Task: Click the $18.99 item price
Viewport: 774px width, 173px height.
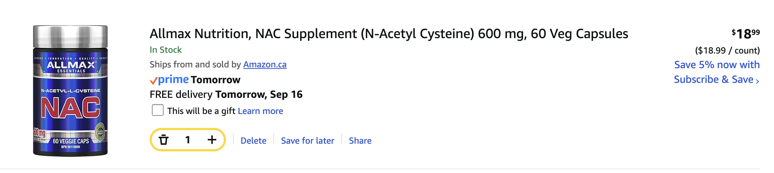Action: pyautogui.click(x=745, y=34)
